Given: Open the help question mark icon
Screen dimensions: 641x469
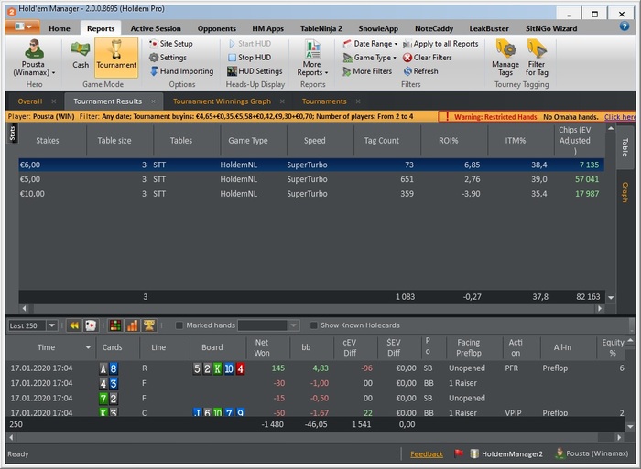Looking at the screenshot, I should (x=625, y=27).
